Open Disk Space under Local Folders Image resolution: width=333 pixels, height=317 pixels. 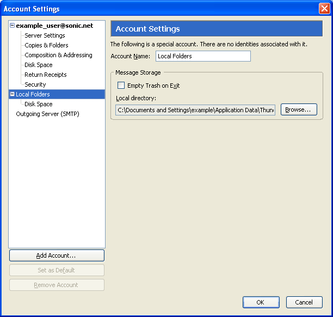pyautogui.click(x=39, y=104)
